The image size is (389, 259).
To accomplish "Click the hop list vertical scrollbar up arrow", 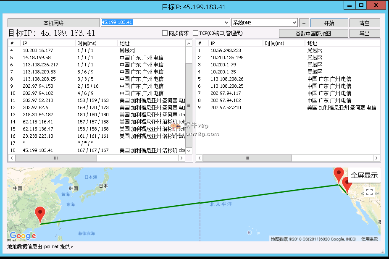I will 189,43.
